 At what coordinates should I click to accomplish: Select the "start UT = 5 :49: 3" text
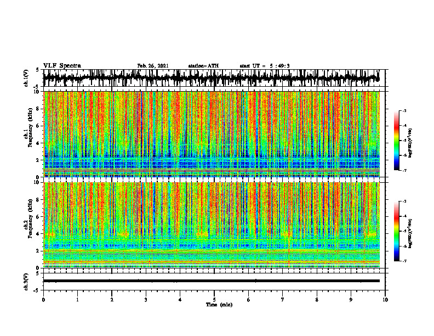265,66
